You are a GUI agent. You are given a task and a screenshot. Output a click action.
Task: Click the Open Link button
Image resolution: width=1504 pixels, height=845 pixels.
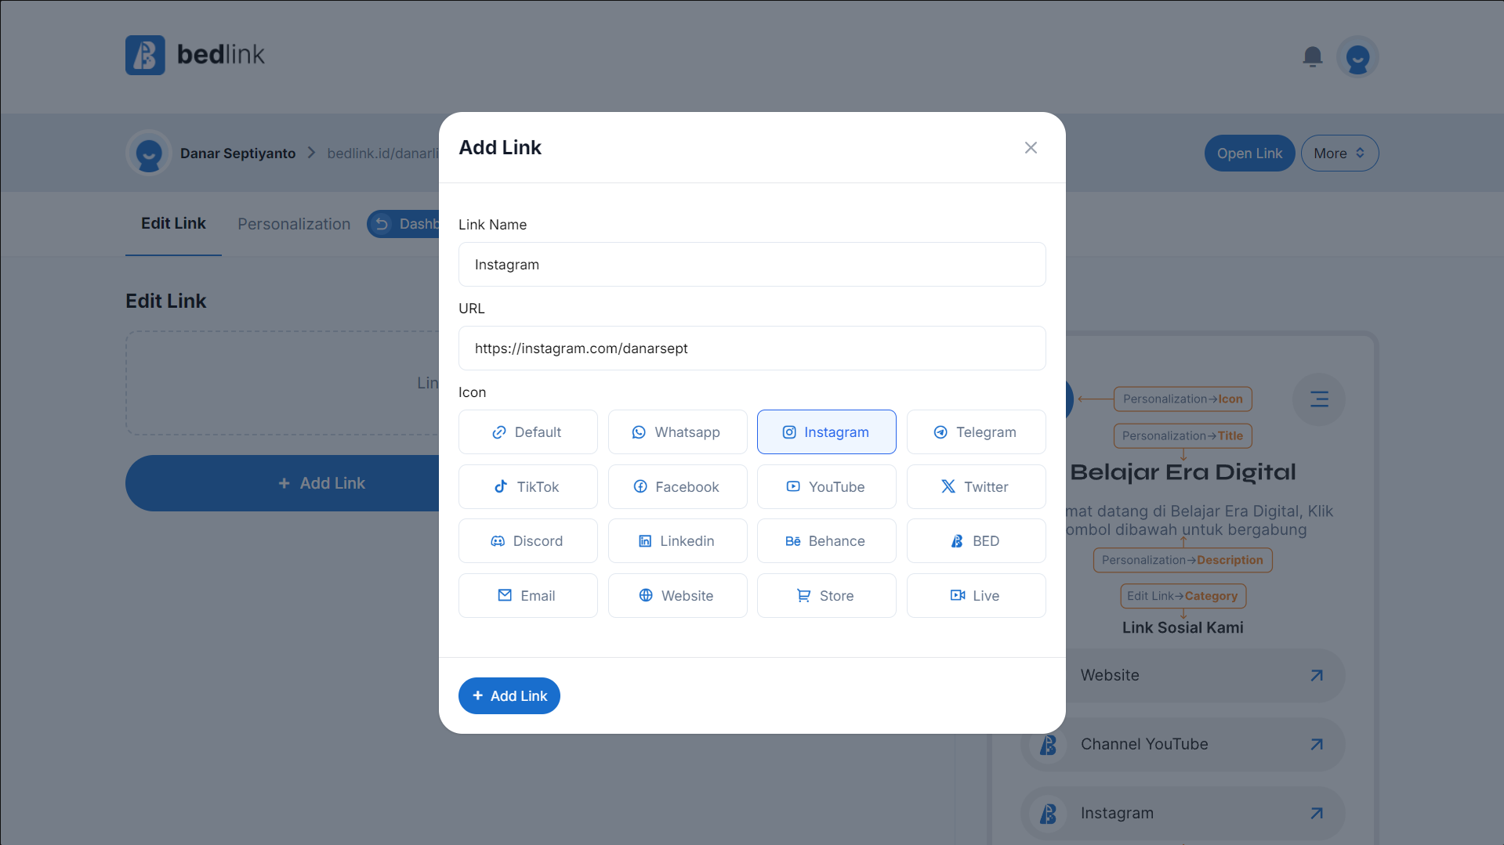pos(1249,153)
